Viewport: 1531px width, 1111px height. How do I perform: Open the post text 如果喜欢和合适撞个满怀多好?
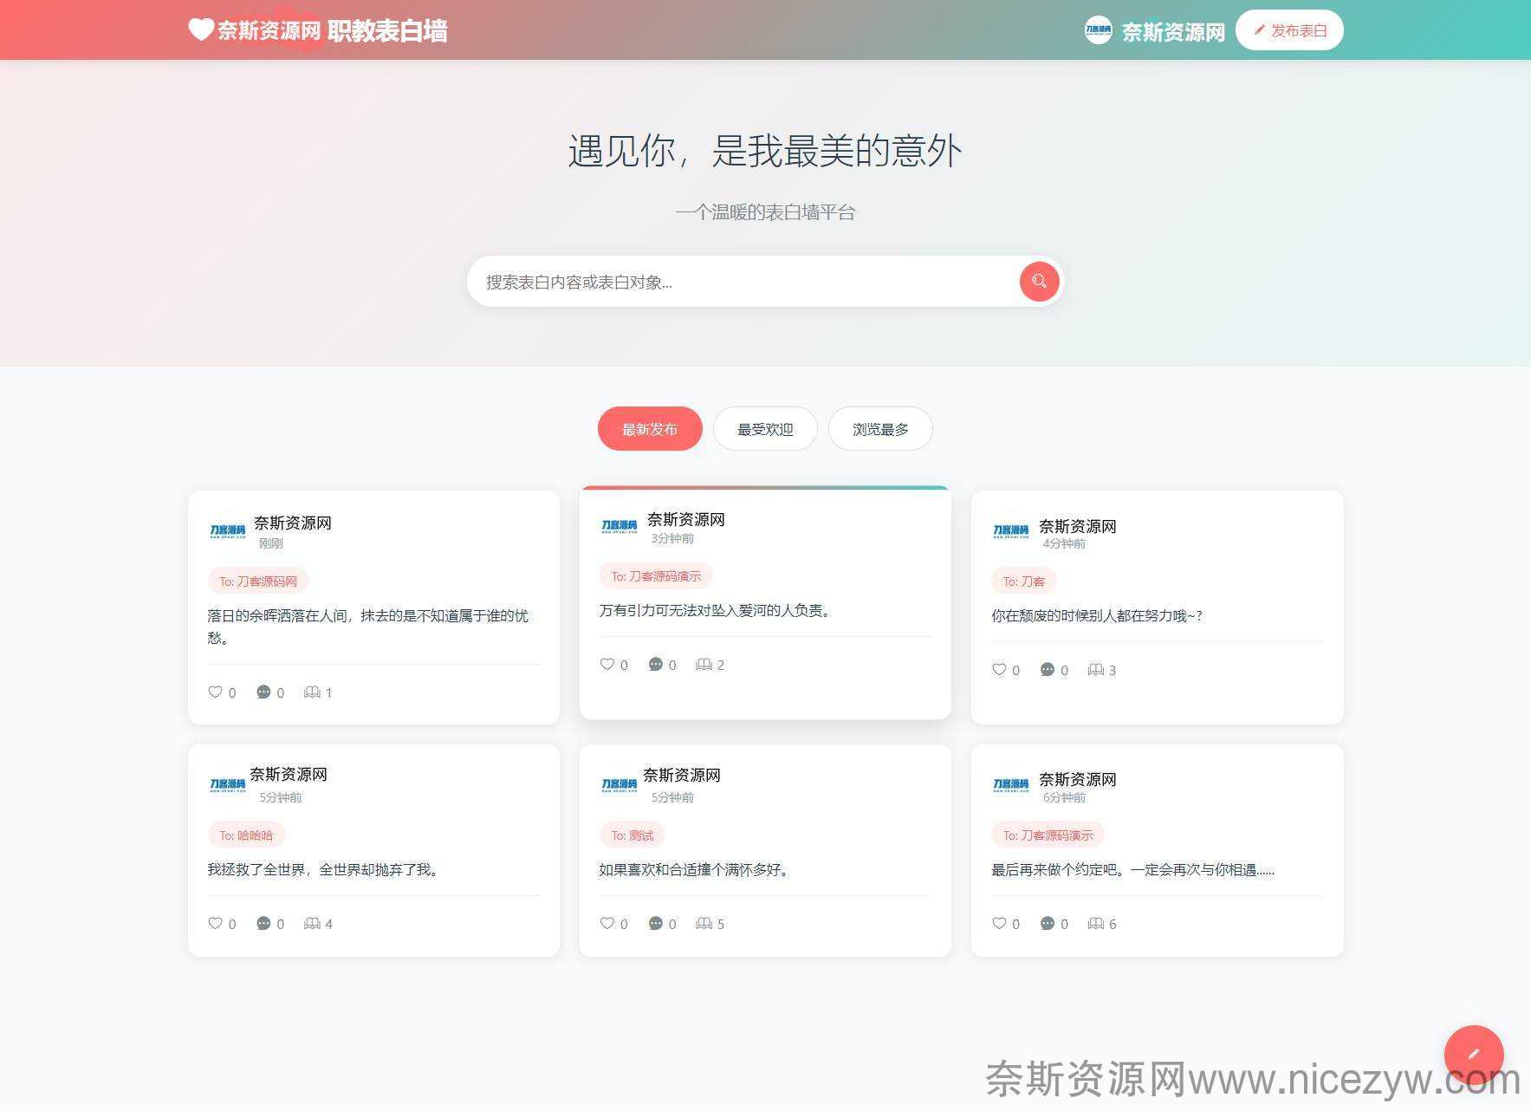pos(696,869)
